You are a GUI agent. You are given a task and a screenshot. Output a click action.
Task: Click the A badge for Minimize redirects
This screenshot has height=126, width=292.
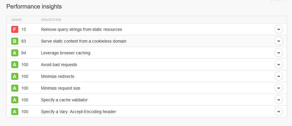pos(15,76)
